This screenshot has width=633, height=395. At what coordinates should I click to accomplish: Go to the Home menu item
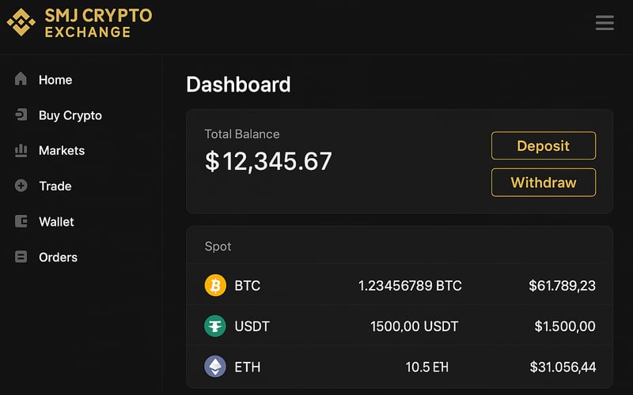pyautogui.click(x=55, y=80)
